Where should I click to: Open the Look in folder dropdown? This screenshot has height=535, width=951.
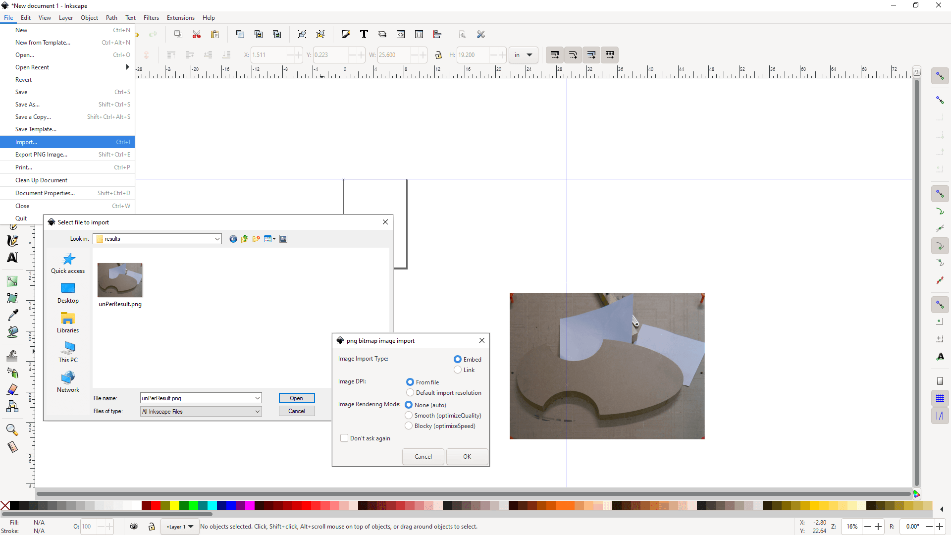(x=217, y=239)
